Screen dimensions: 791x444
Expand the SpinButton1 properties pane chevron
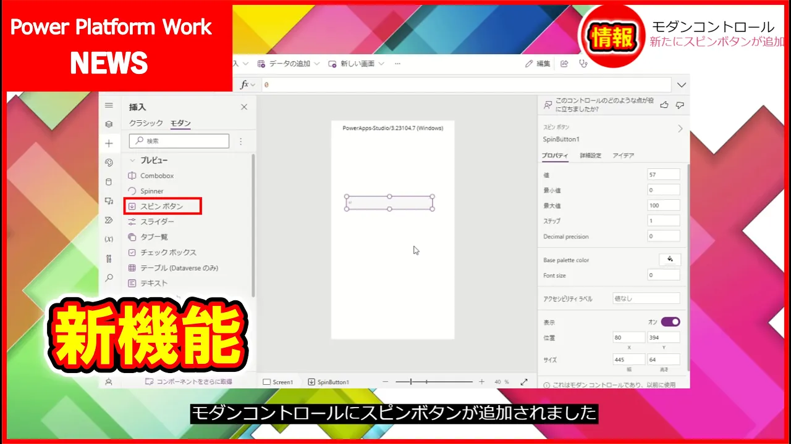click(x=680, y=129)
